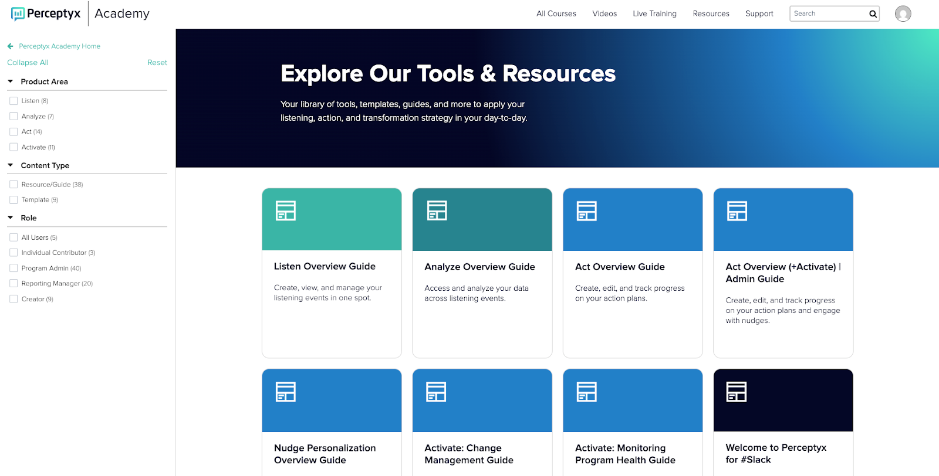
Task: Open the user profile avatar
Action: (903, 13)
